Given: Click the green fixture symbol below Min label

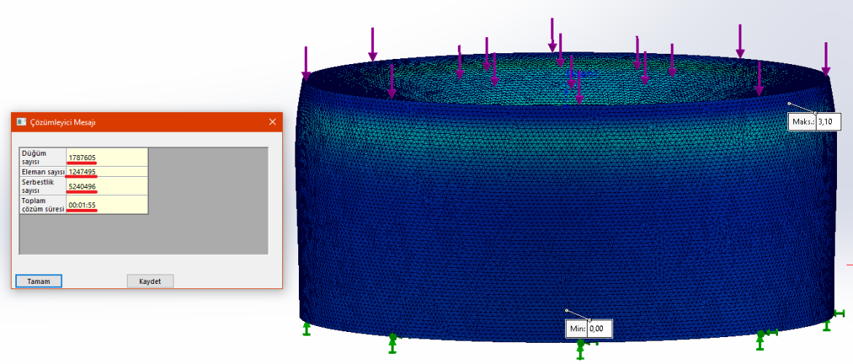Looking at the screenshot, I should (x=580, y=349).
